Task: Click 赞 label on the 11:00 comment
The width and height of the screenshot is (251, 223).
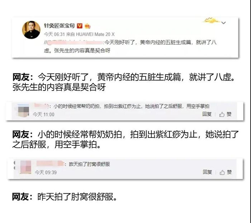Action: point(229,114)
